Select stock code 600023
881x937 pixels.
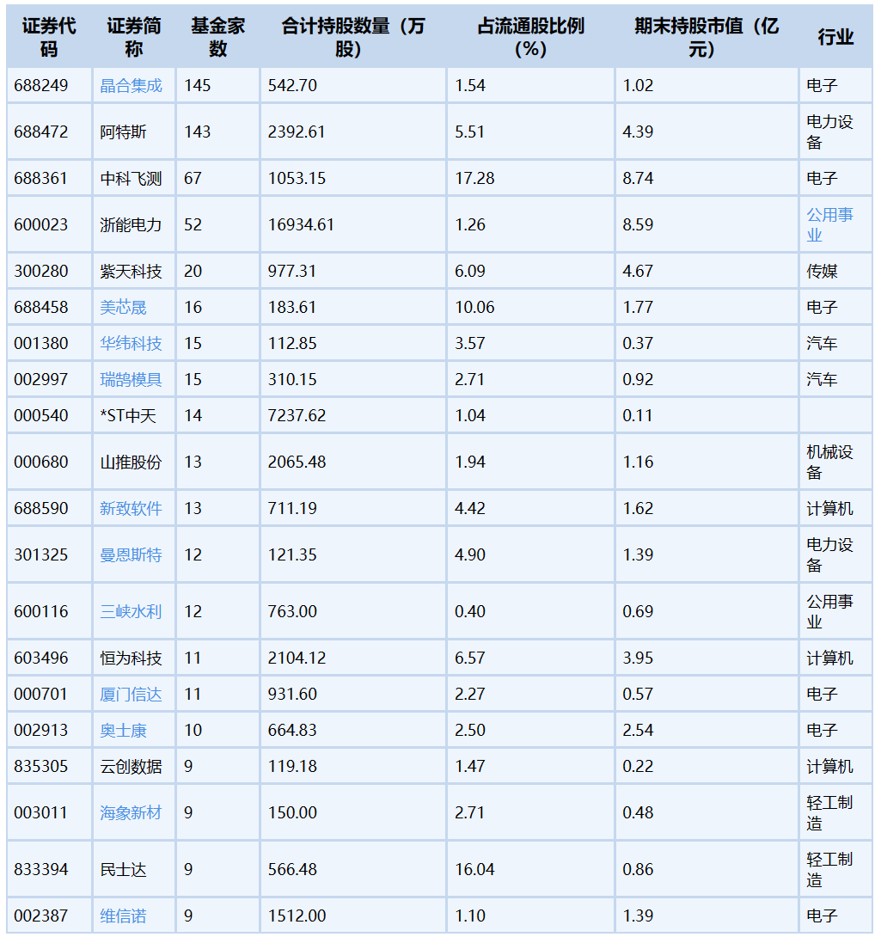pyautogui.click(x=40, y=224)
